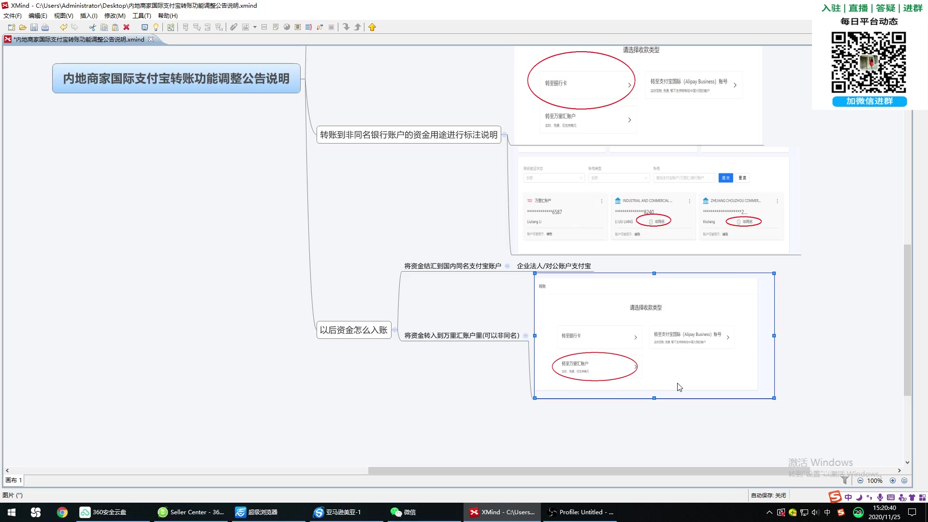928x522 pixels.
Task: Click the Drill Up arrow icon
Action: tap(357, 27)
